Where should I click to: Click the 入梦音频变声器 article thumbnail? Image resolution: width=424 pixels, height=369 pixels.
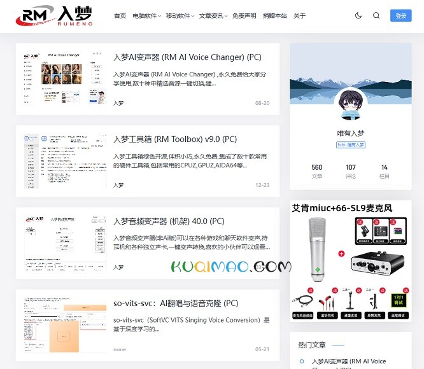coord(65,243)
